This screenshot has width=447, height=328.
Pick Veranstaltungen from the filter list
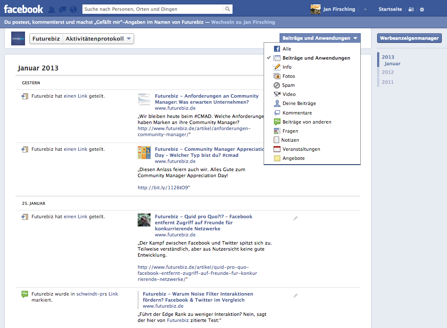[301, 149]
